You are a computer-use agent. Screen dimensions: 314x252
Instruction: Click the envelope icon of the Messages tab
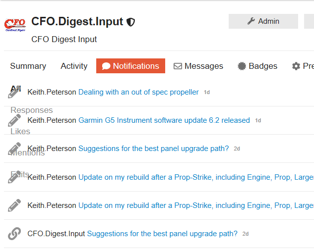[178, 66]
